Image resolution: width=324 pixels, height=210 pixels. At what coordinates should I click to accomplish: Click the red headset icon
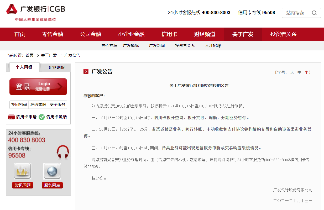63,152
